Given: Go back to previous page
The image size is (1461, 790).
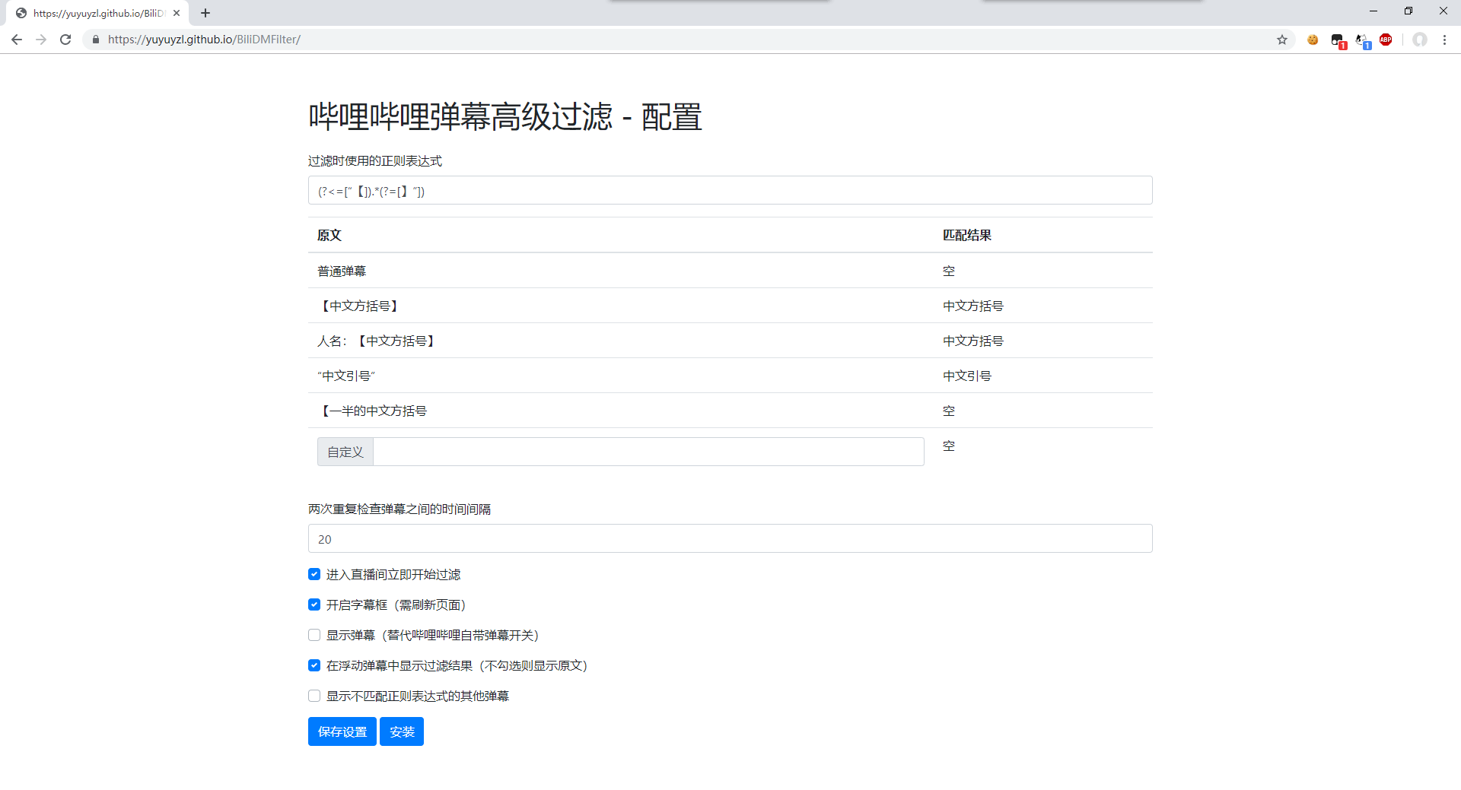Looking at the screenshot, I should tap(17, 40).
